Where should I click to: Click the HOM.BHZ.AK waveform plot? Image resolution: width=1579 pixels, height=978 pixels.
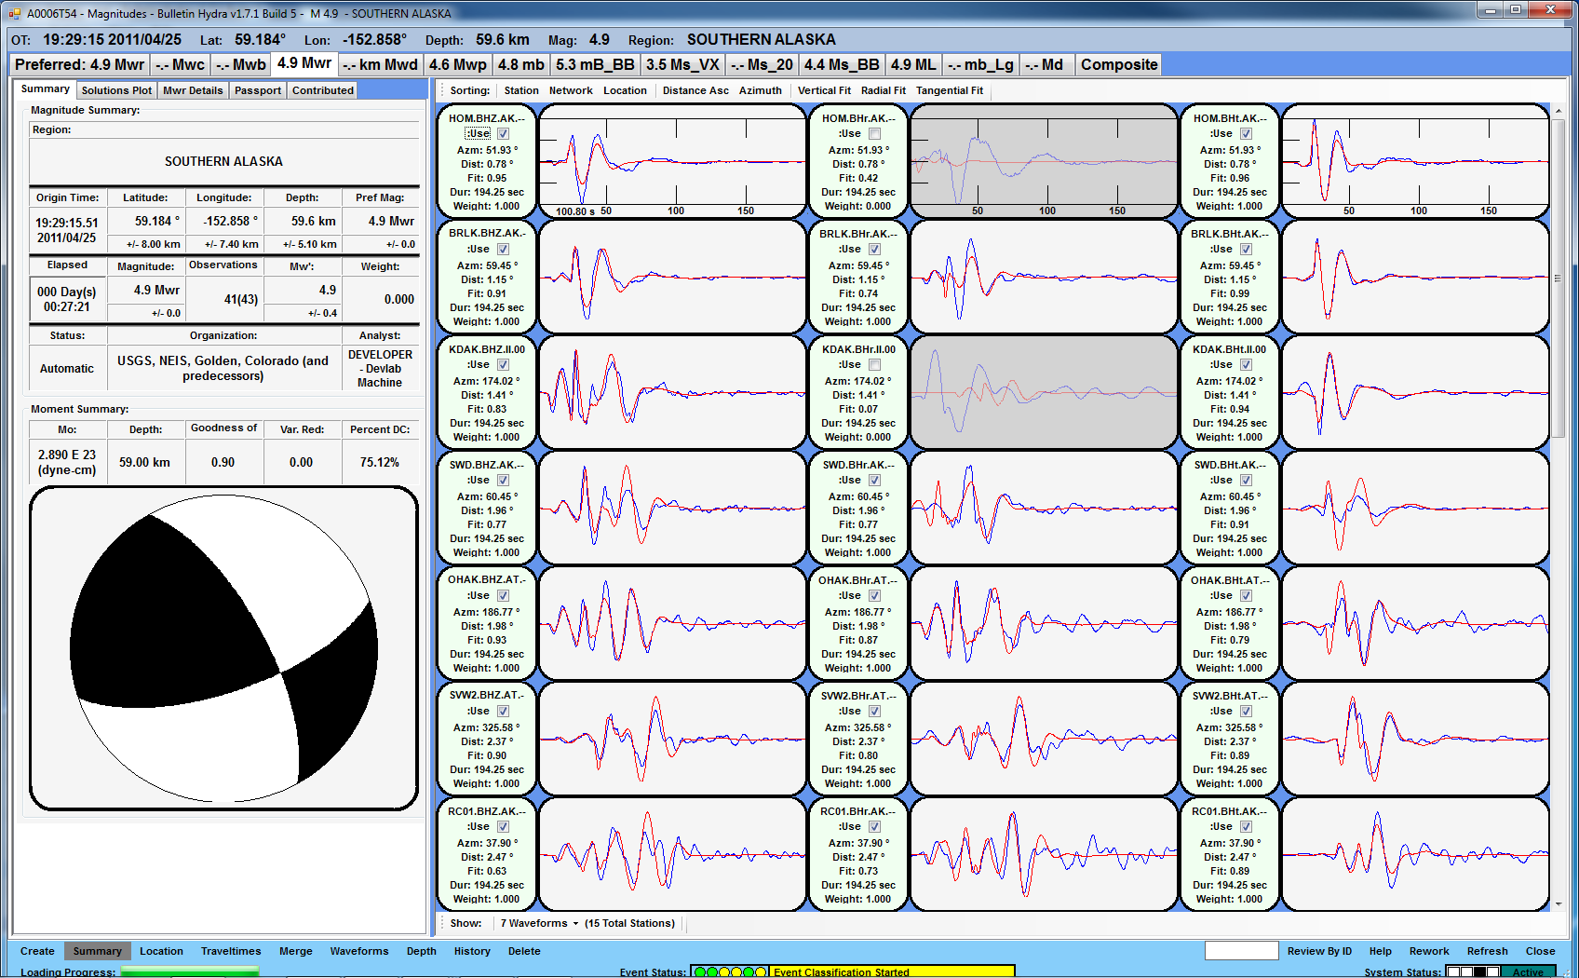[x=672, y=161]
